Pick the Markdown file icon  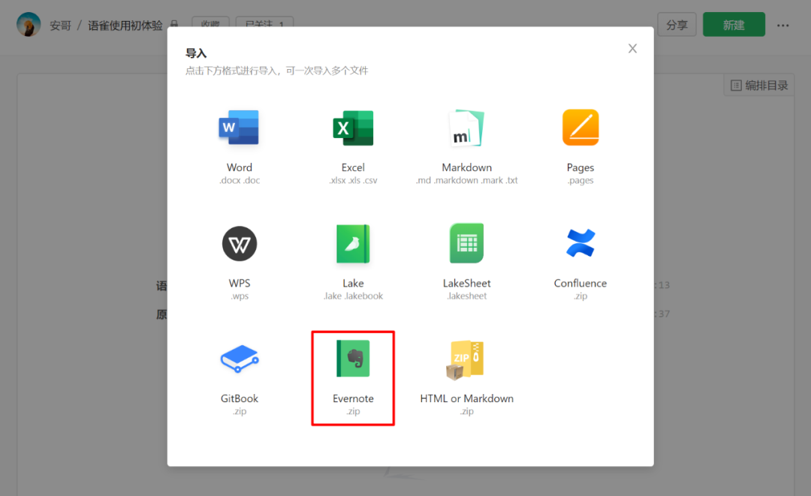point(466,128)
